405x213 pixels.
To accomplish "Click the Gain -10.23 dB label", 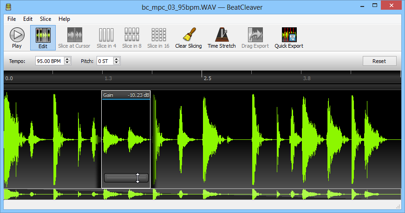I will (x=126, y=95).
